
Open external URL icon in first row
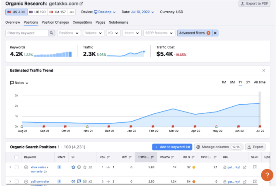click(x=244, y=167)
